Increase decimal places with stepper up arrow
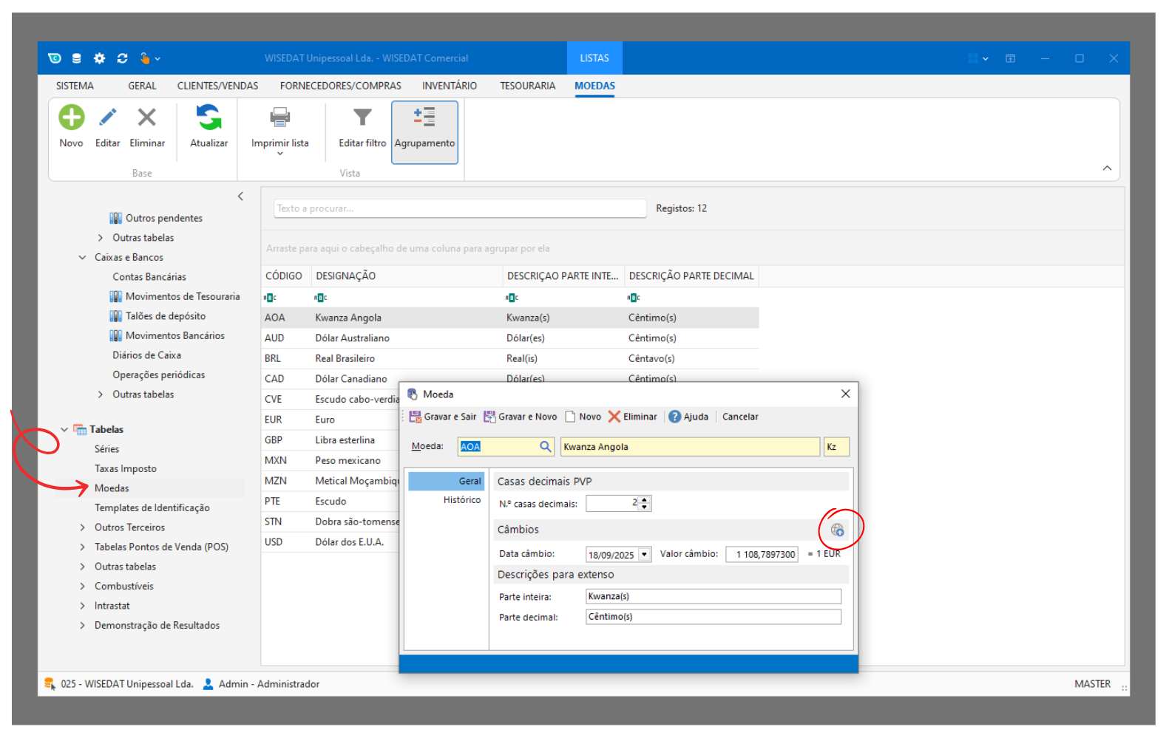Screen dimensions: 1166x735 pyautogui.click(x=645, y=500)
